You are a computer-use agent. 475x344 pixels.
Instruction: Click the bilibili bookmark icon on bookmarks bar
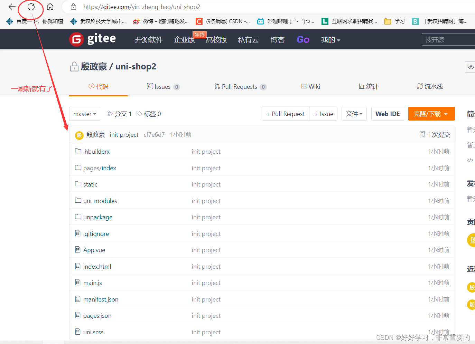pos(260,21)
